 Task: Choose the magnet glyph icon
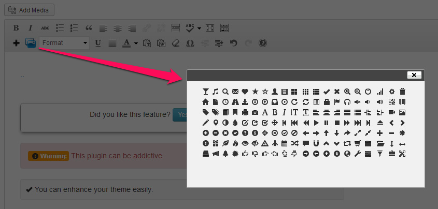tap(316, 143)
